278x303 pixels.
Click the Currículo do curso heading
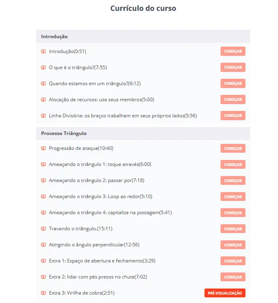[143, 8]
